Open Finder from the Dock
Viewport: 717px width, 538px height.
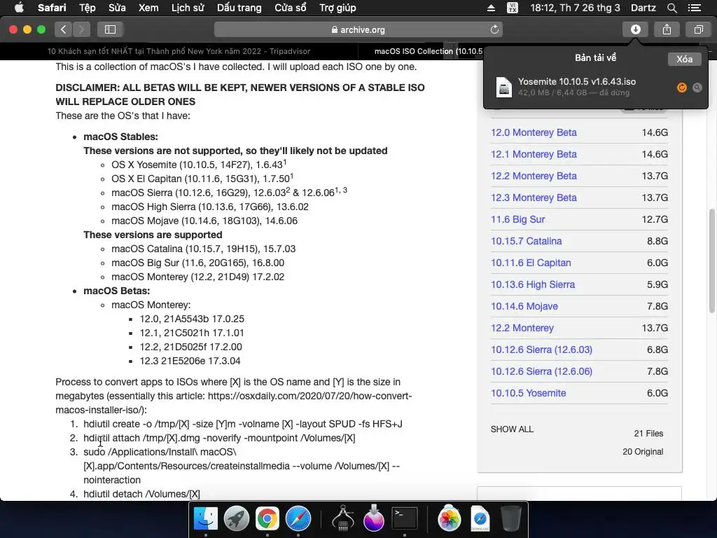click(206, 518)
